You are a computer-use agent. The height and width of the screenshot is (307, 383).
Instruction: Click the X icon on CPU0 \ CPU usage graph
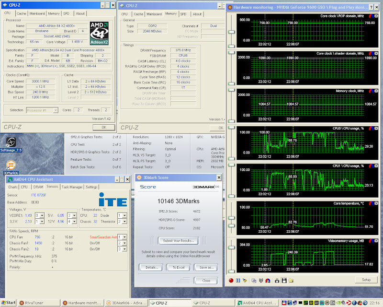pyautogui.click(x=376, y=128)
